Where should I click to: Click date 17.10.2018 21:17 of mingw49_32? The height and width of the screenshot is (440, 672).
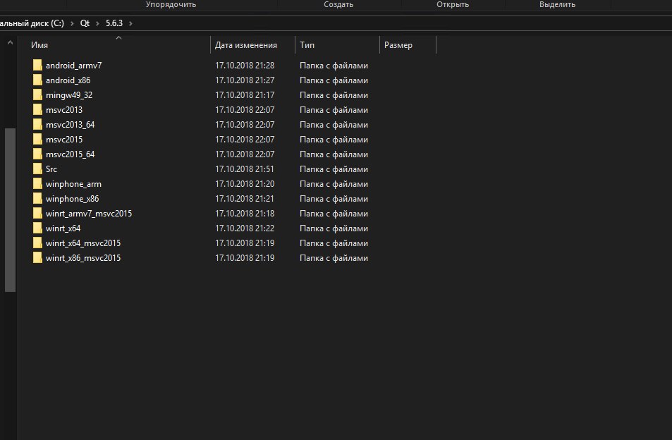(245, 95)
